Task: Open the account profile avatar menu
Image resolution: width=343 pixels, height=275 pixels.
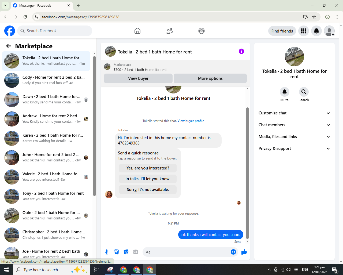Action: [x=329, y=31]
